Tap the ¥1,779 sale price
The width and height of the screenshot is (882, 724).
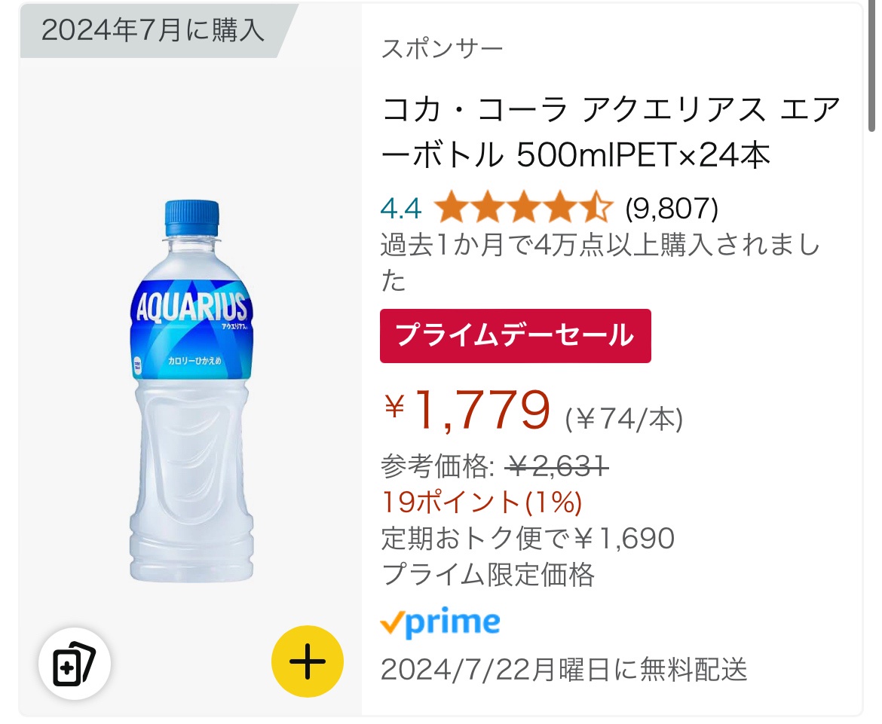469,411
